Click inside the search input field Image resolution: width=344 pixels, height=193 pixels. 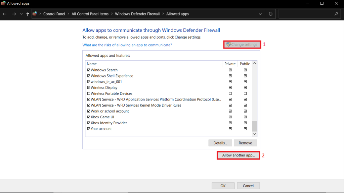(306, 14)
